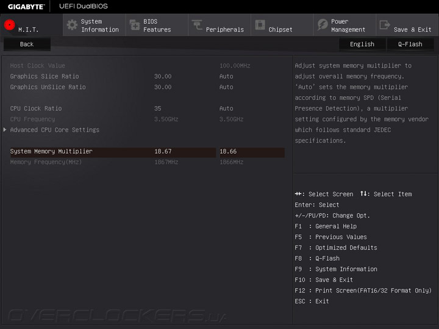Click the Power Management lightning icon

(x=323, y=24)
